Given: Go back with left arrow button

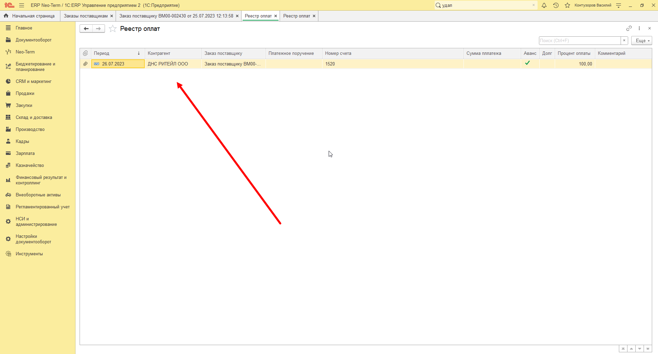Looking at the screenshot, I should [x=86, y=29].
